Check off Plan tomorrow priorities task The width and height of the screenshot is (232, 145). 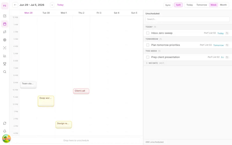click(148, 45)
